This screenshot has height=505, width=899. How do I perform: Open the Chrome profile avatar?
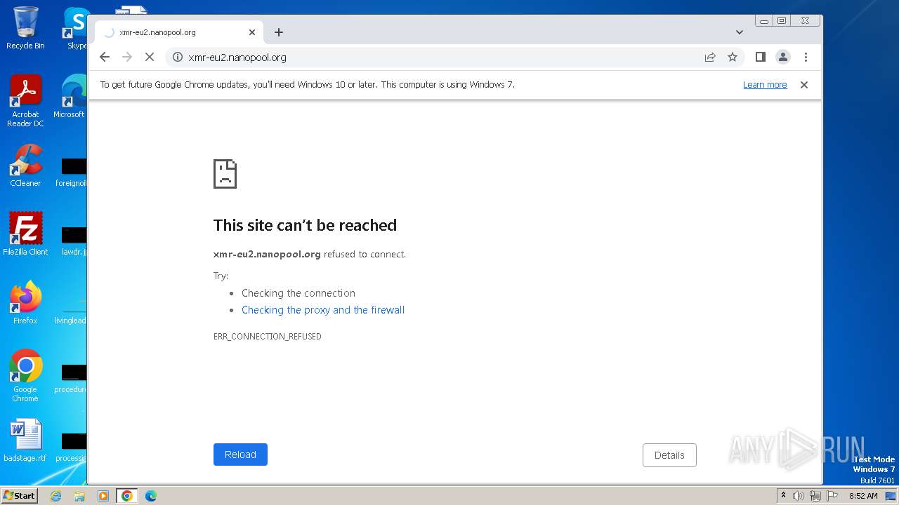pos(783,58)
